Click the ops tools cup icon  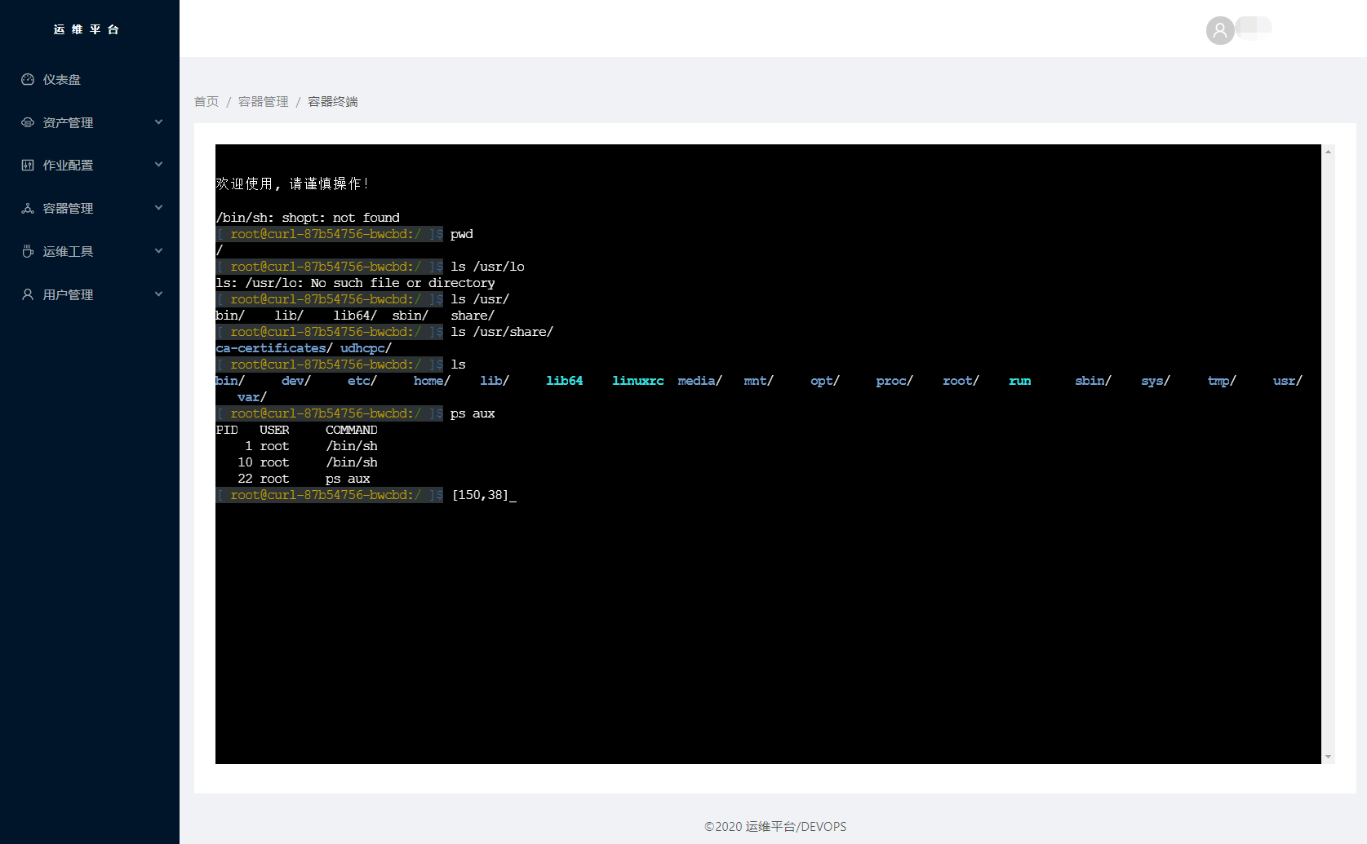click(x=28, y=251)
